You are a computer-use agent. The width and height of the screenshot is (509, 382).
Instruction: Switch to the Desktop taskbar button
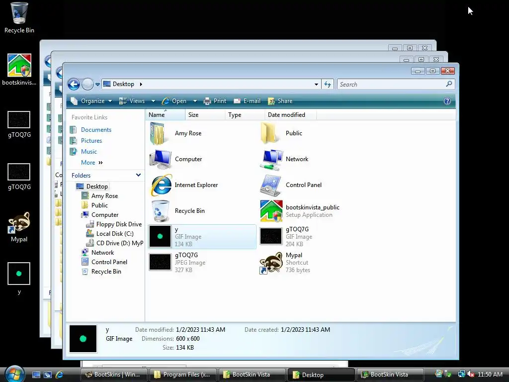coord(321,375)
